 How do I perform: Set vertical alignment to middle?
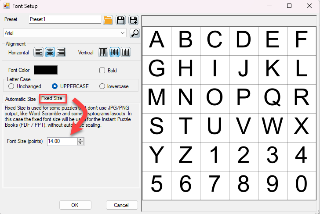[x=114, y=52]
